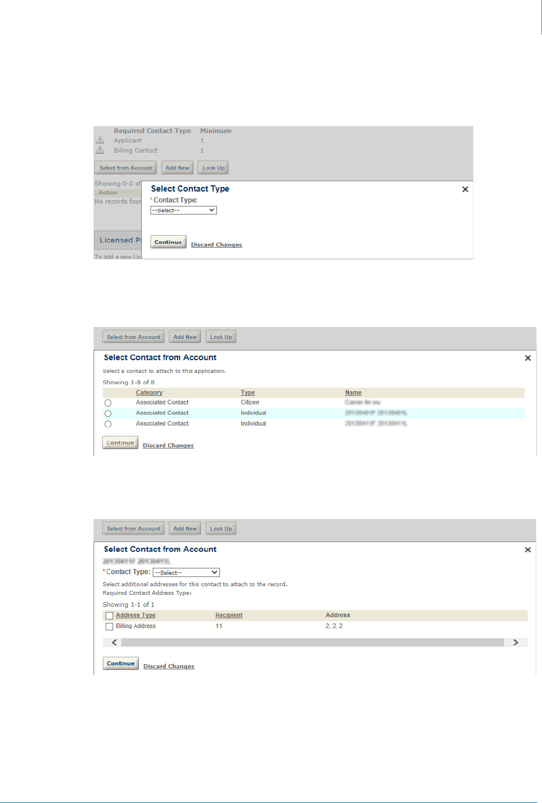The image size is (542, 803).
Task: Click the horizontal scrollbar right arrow
Action: tap(516, 642)
